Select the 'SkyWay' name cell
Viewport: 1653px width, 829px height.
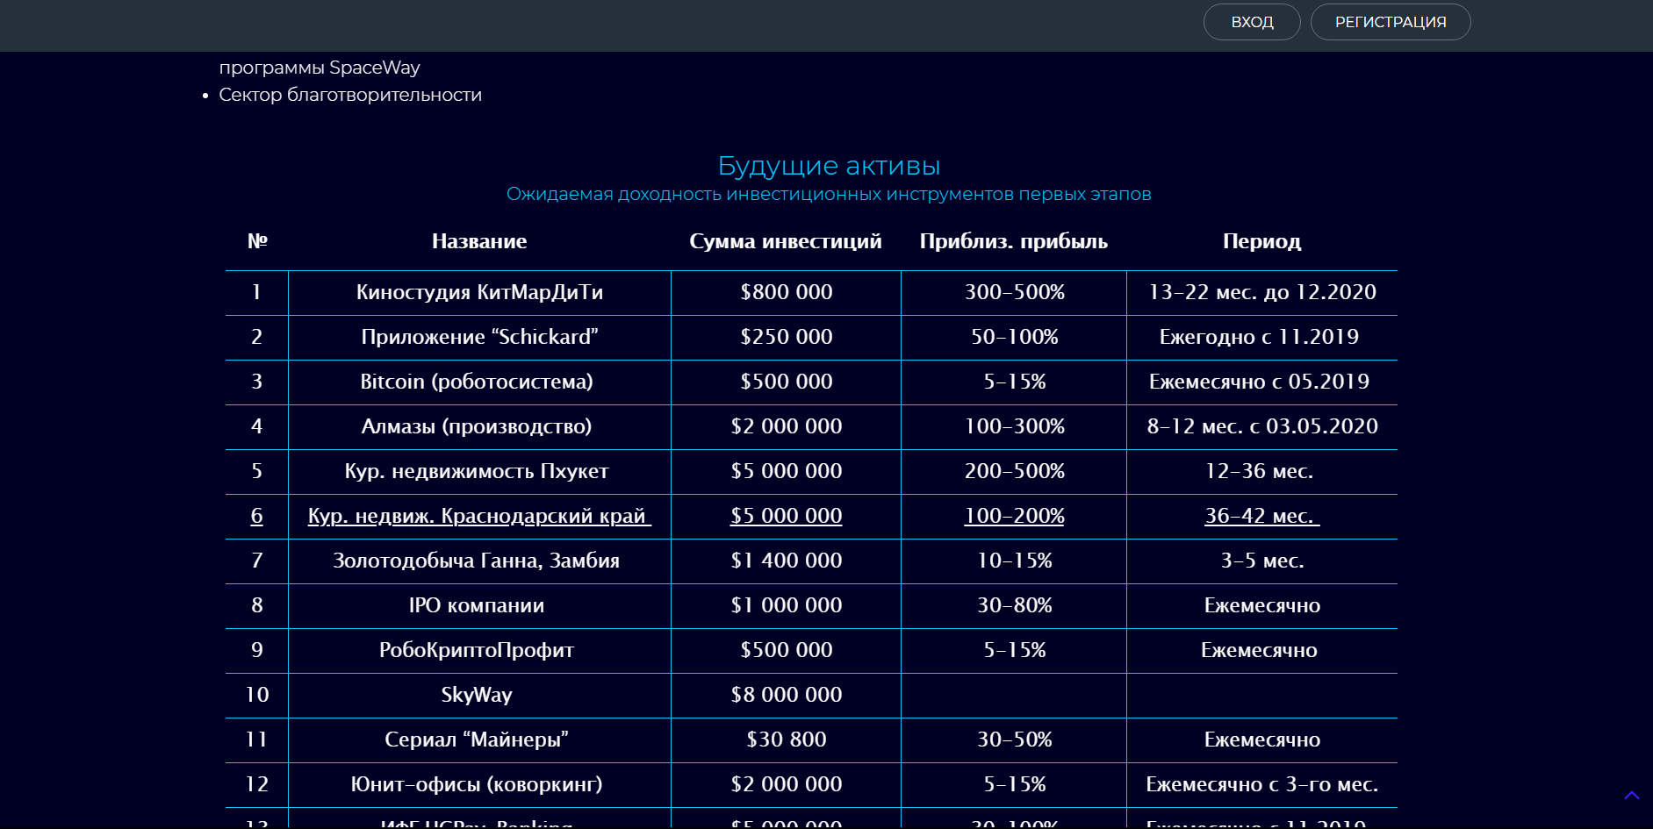[x=479, y=696]
